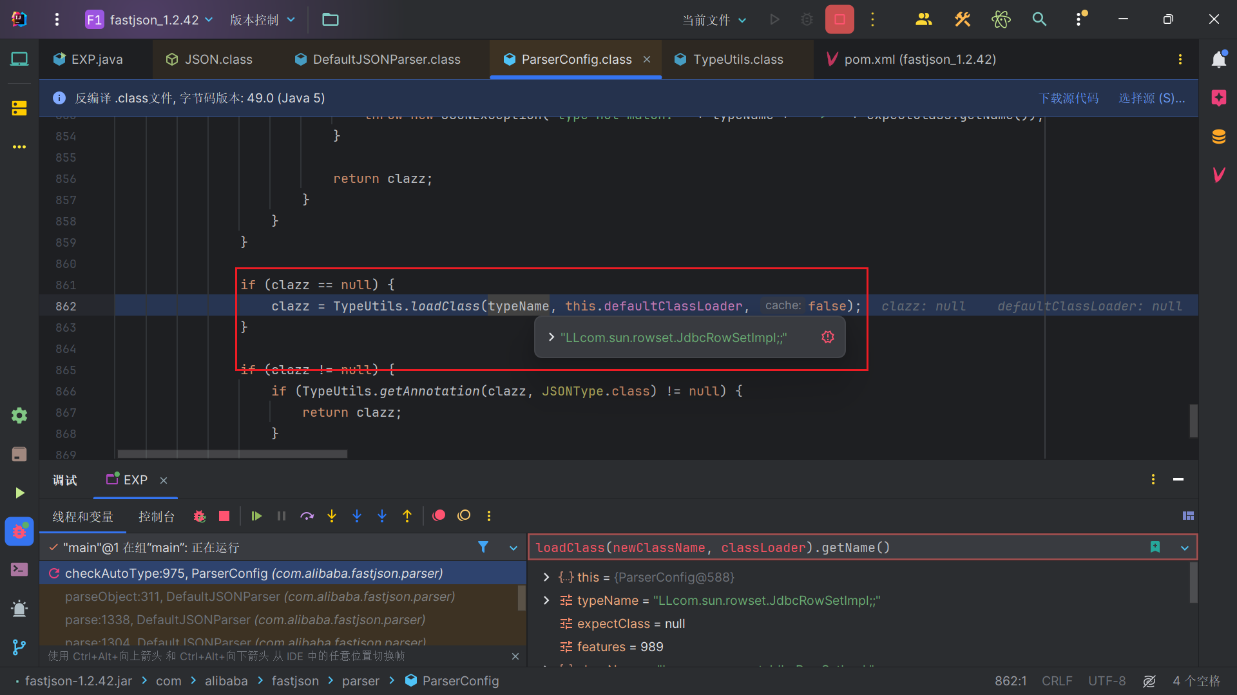The height and width of the screenshot is (695, 1237).
Task: Expand the 'this' ParserConfig variable
Action: click(546, 577)
